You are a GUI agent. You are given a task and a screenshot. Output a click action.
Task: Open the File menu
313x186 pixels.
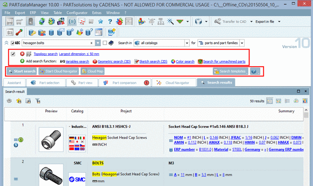coord(8,13)
